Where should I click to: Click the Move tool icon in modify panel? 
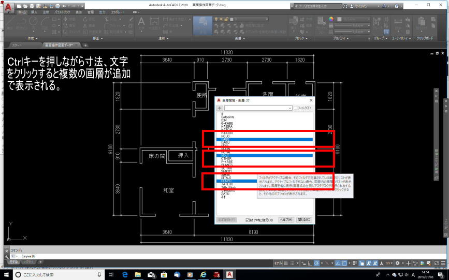coord(65,19)
